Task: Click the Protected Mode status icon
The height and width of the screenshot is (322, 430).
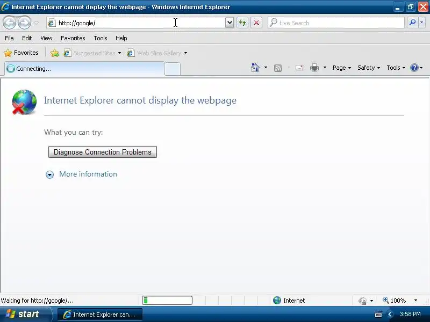Action: pyautogui.click(x=362, y=301)
